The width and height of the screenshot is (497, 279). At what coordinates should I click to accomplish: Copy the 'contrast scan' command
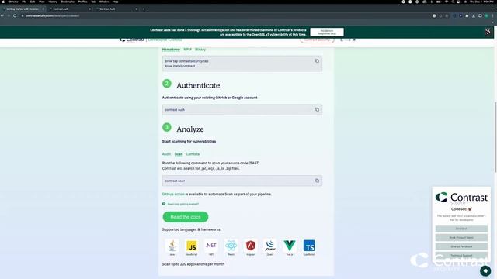(317, 181)
